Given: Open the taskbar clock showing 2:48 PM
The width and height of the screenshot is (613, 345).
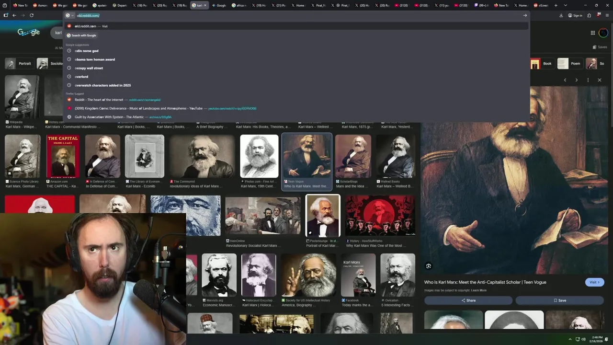Looking at the screenshot, I should point(596,339).
